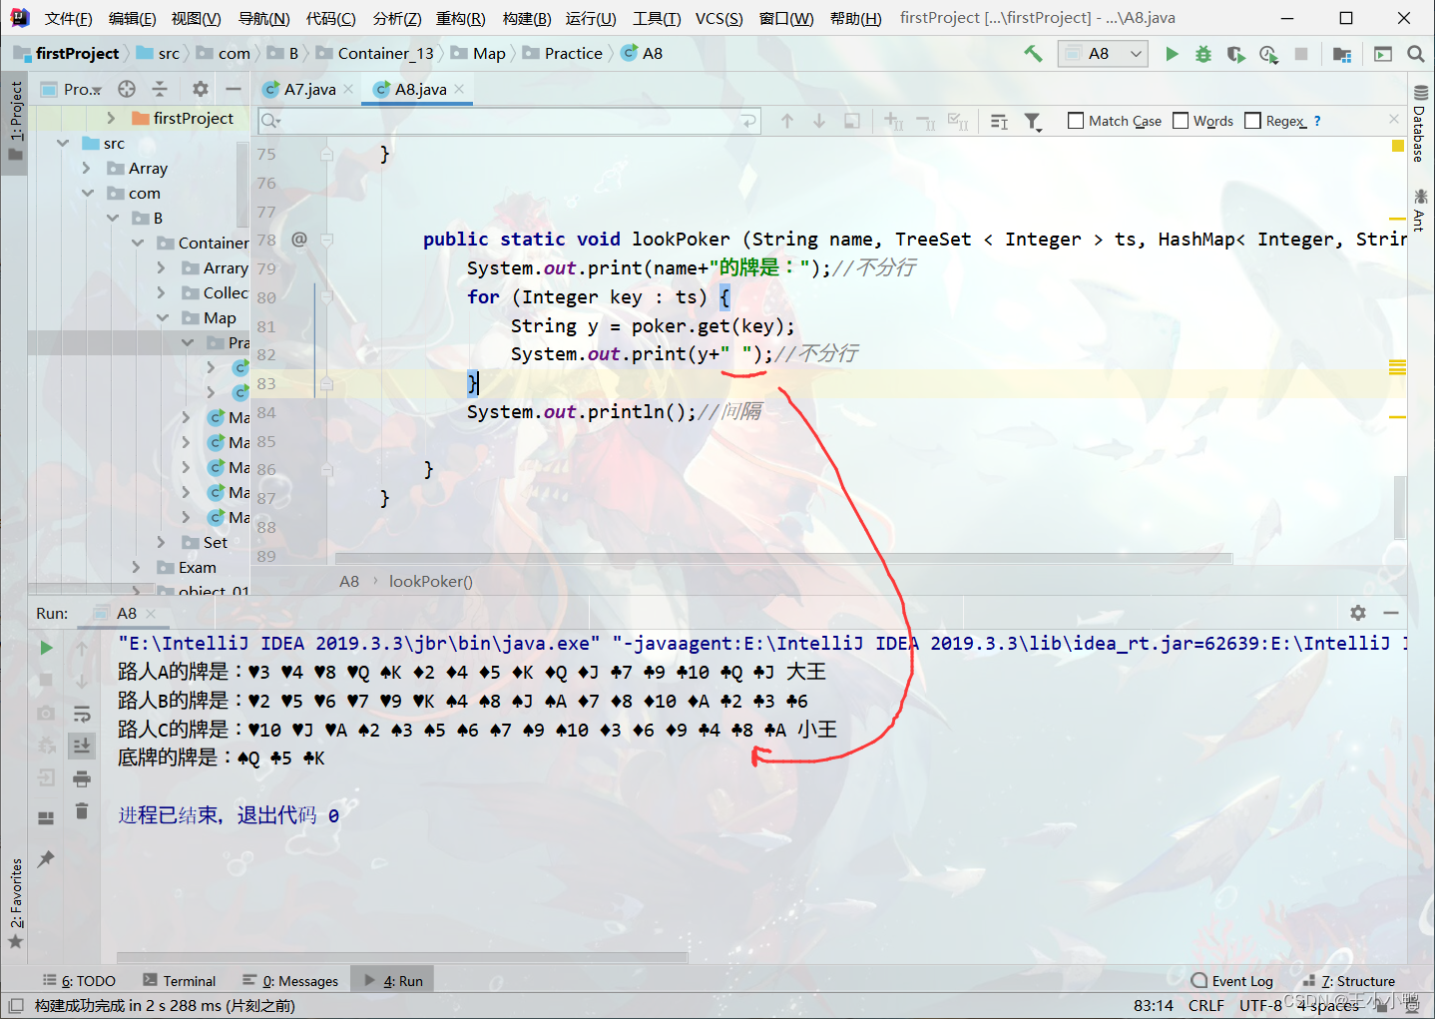Open the 编辑(E) menu

pyautogui.click(x=132, y=18)
